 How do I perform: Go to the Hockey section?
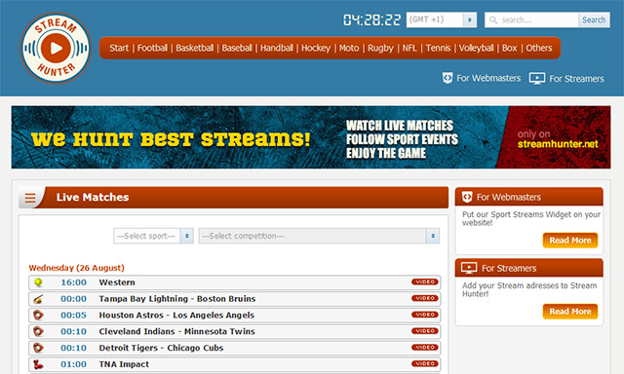(x=316, y=48)
